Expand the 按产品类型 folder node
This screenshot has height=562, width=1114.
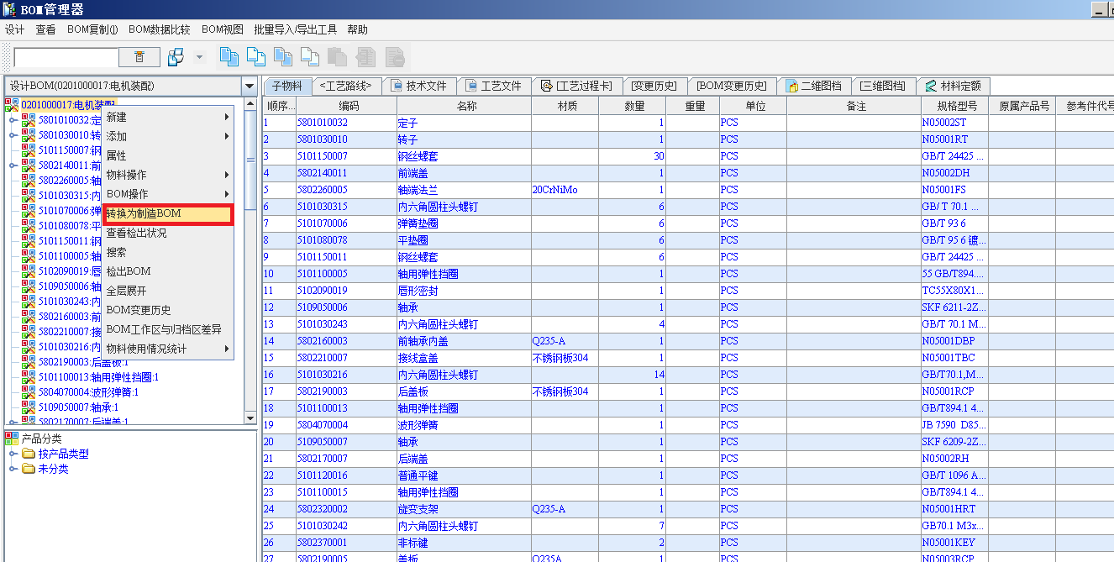point(13,454)
